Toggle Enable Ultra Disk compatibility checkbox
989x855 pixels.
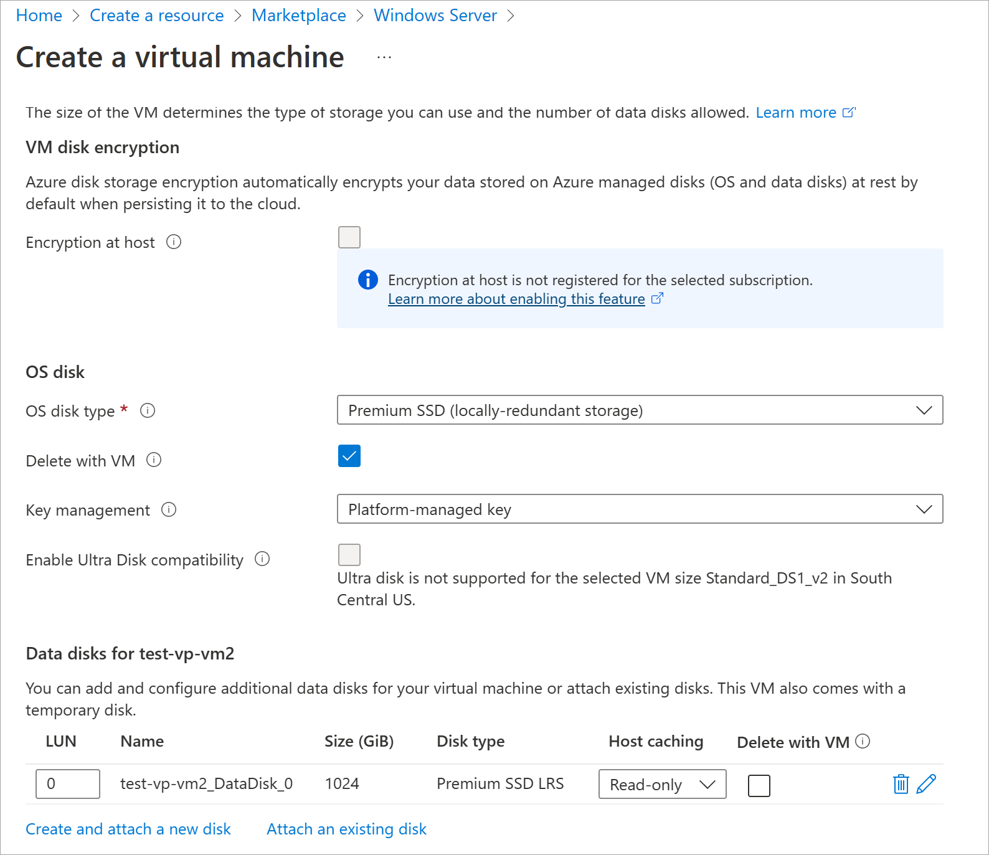click(349, 555)
